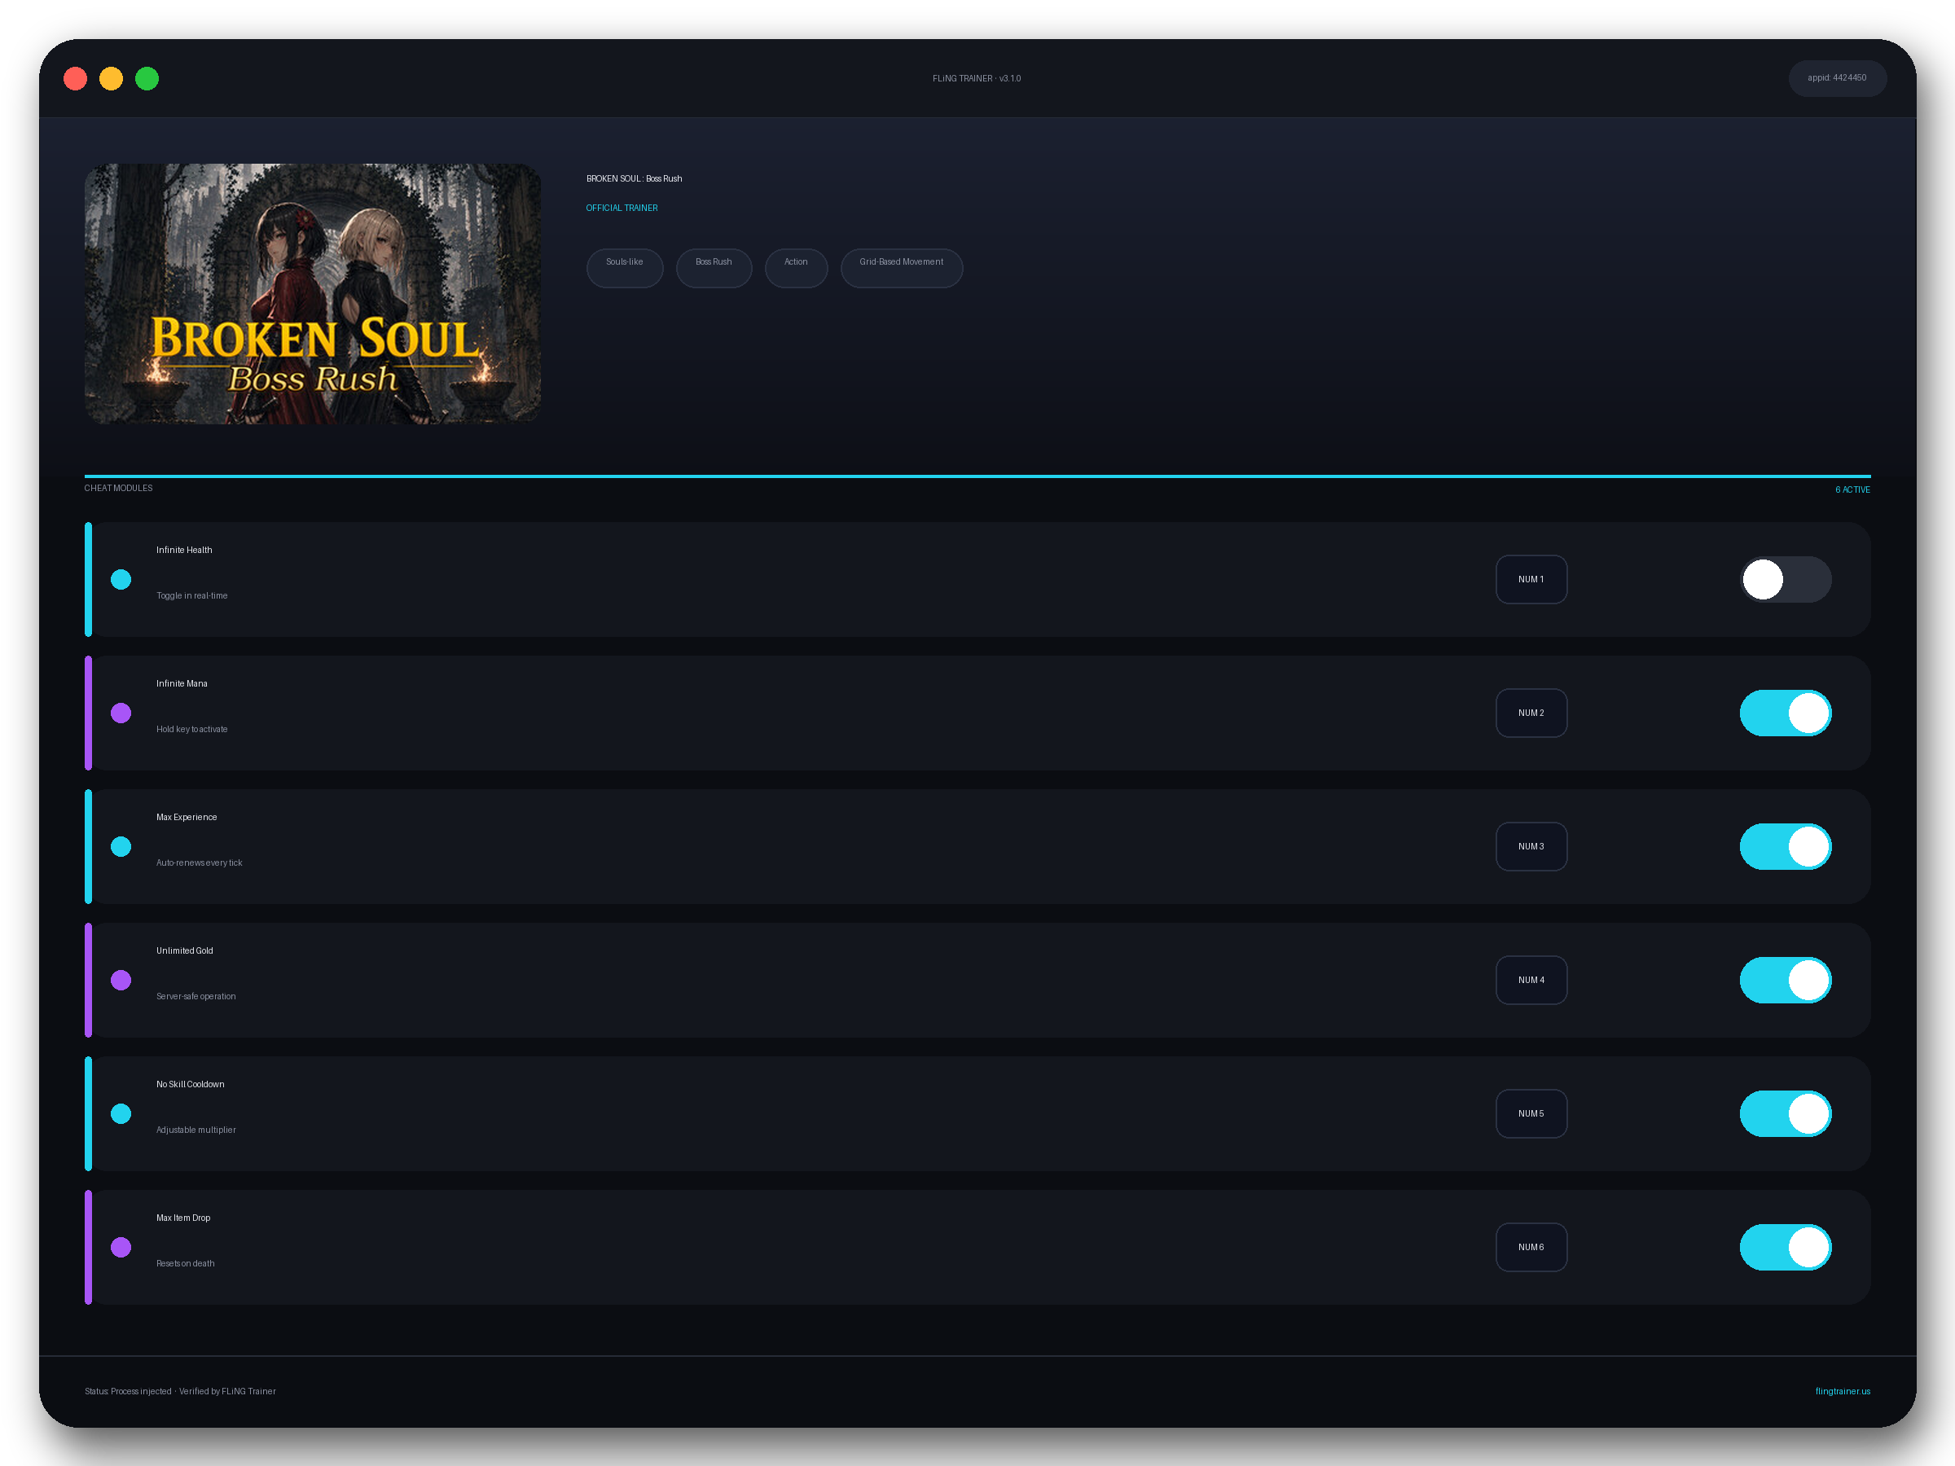The height and width of the screenshot is (1466, 1955).
Task: Click the "6 ACTIVE" counter label
Action: point(1852,489)
